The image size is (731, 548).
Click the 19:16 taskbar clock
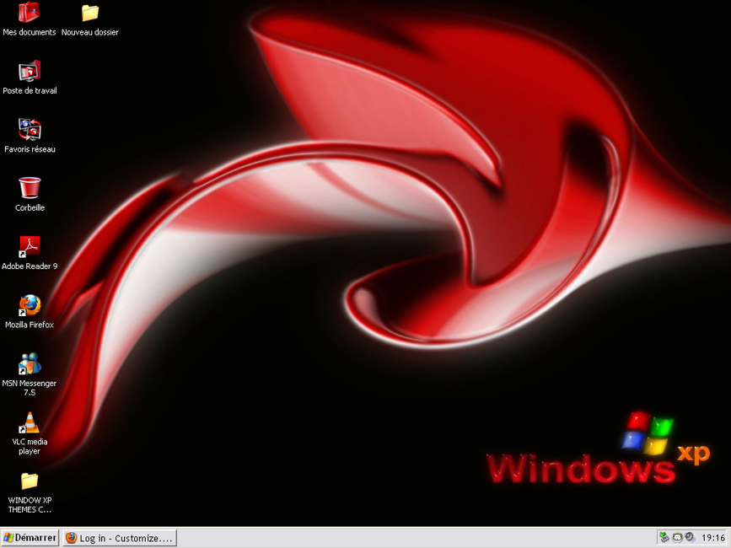(x=713, y=538)
